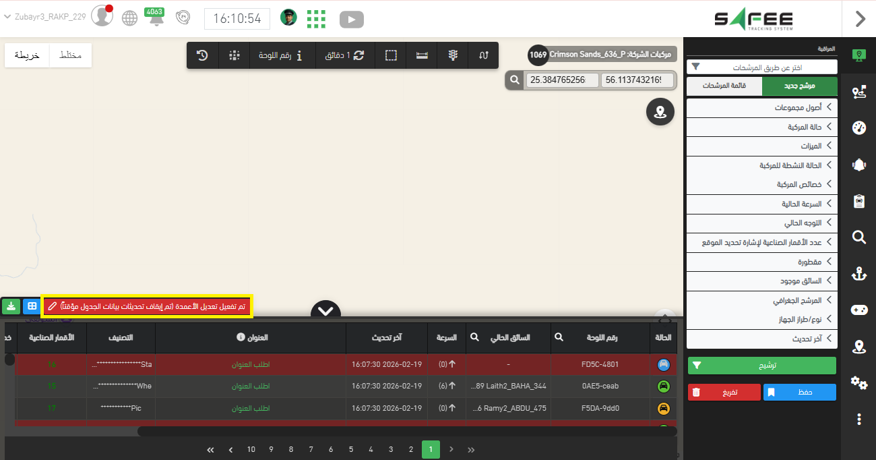This screenshot has width=876, height=460.
Task: Open the اختر عن طريق المرشحات dropdown
Action: pyautogui.click(x=761, y=67)
